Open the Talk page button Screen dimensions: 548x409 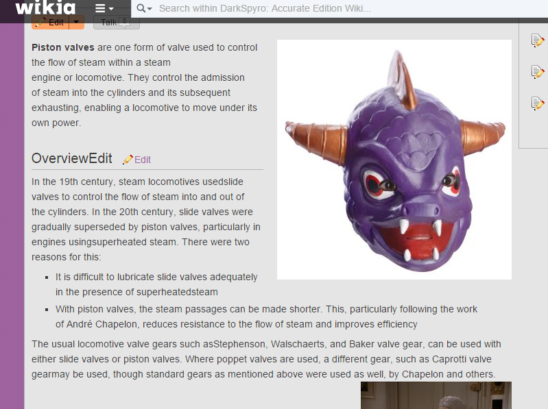click(117, 23)
